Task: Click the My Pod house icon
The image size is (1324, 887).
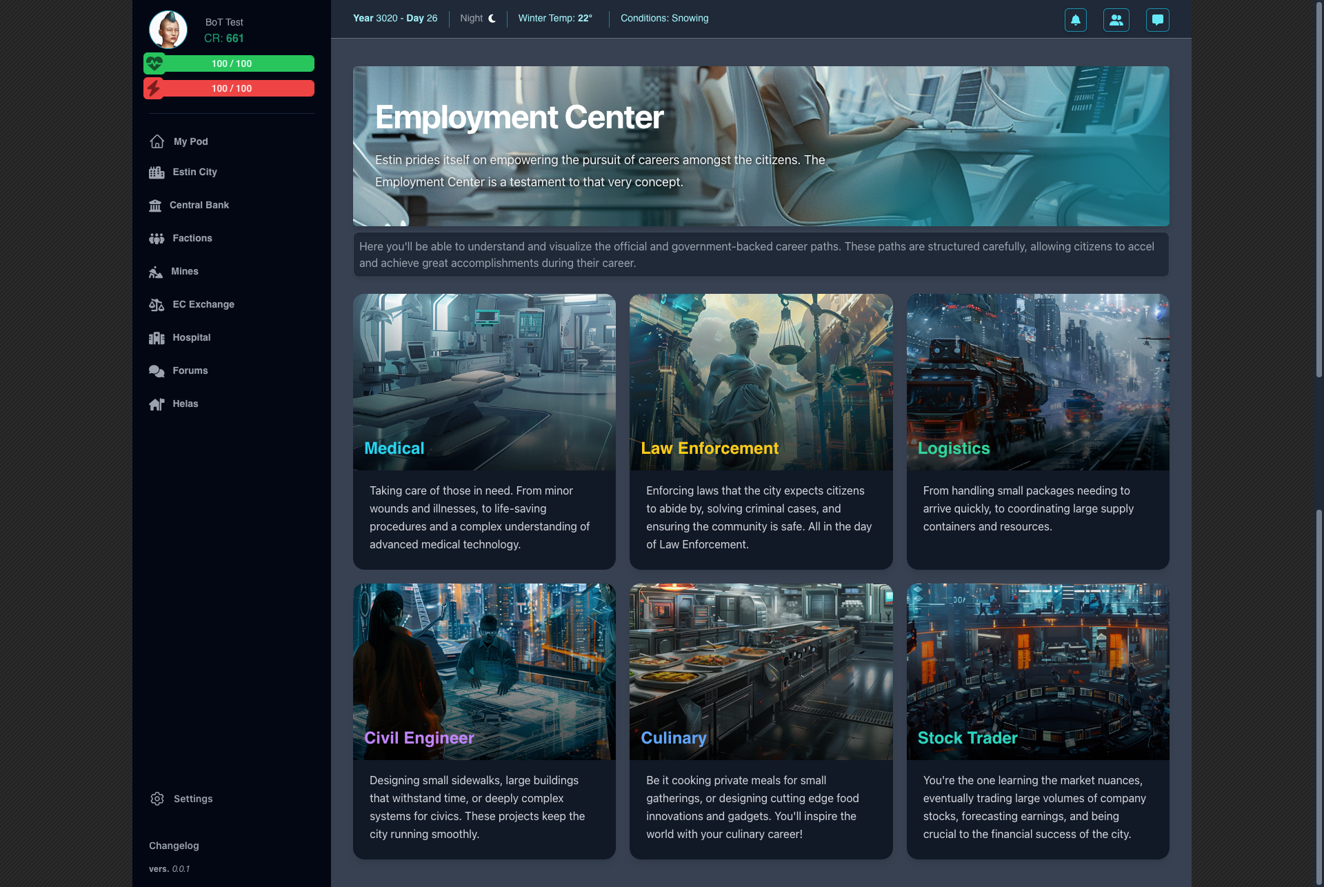Action: coord(157,141)
